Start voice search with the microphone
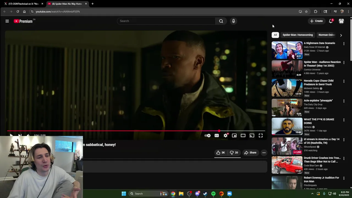The image size is (352, 198). click(x=233, y=21)
